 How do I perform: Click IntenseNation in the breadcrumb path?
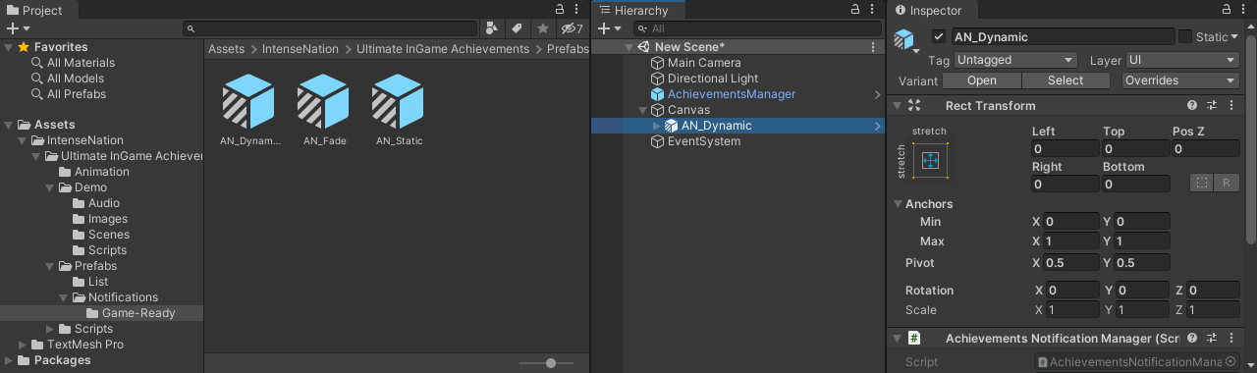point(300,49)
